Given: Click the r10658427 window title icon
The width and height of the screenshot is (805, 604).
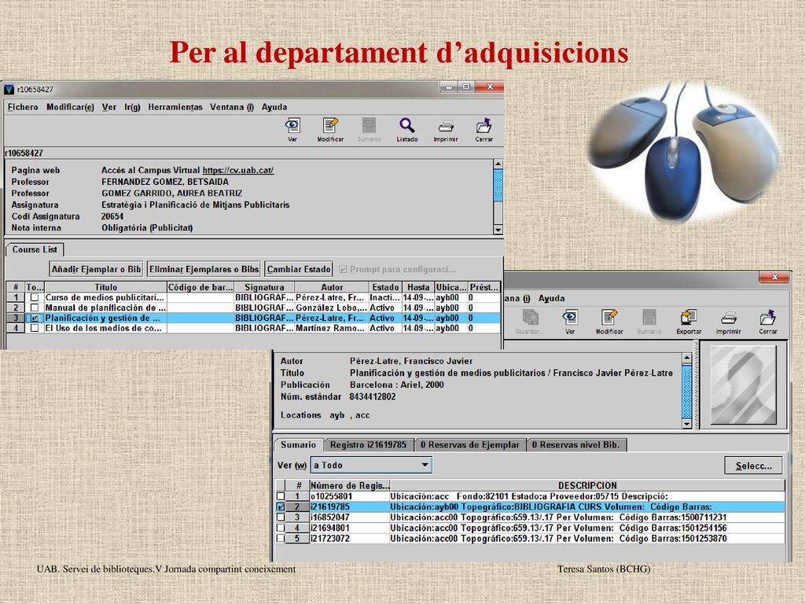Looking at the screenshot, I should coord(9,90).
